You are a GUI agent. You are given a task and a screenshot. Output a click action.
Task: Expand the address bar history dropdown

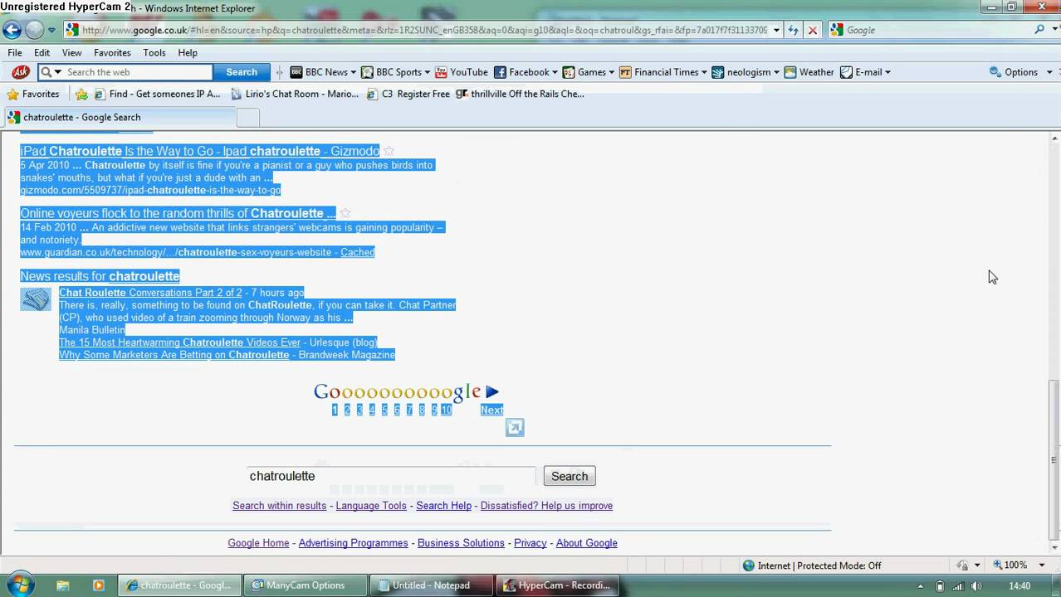[776, 30]
